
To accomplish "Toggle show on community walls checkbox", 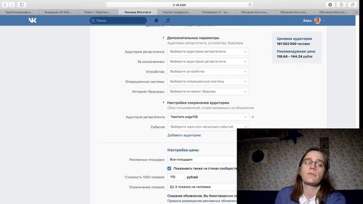I will tap(169, 168).
